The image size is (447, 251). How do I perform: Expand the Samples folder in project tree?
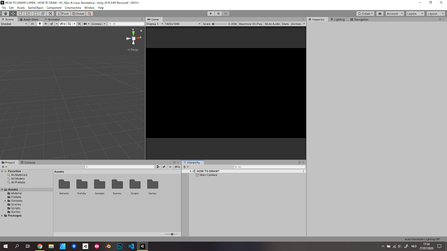[x=5, y=201]
